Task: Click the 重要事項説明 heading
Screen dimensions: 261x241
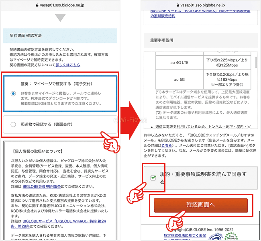Action: click(162, 40)
